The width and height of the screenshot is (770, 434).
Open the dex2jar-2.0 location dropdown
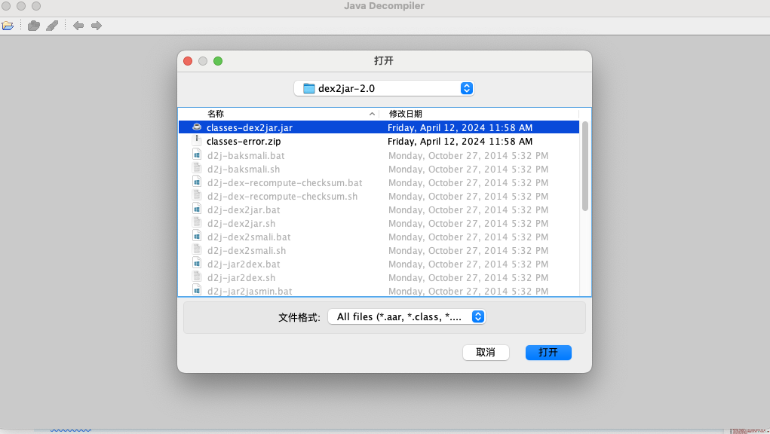(x=383, y=88)
